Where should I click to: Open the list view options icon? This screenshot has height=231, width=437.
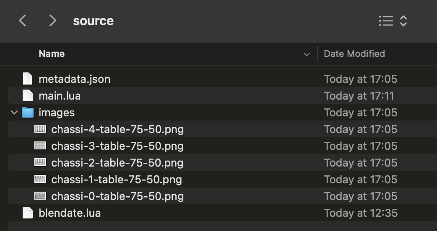tap(386, 21)
